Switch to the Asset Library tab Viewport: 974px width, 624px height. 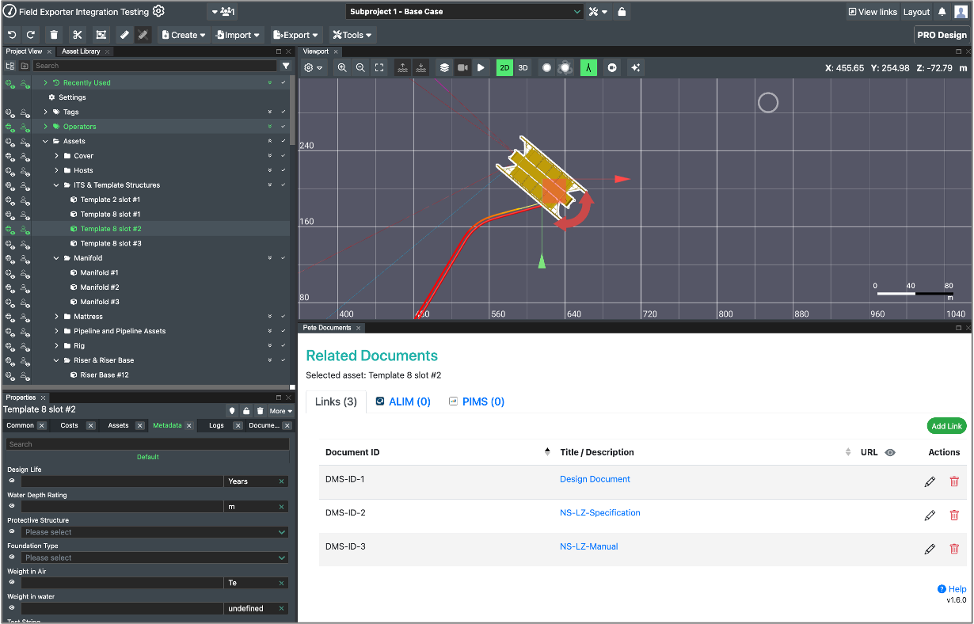81,51
